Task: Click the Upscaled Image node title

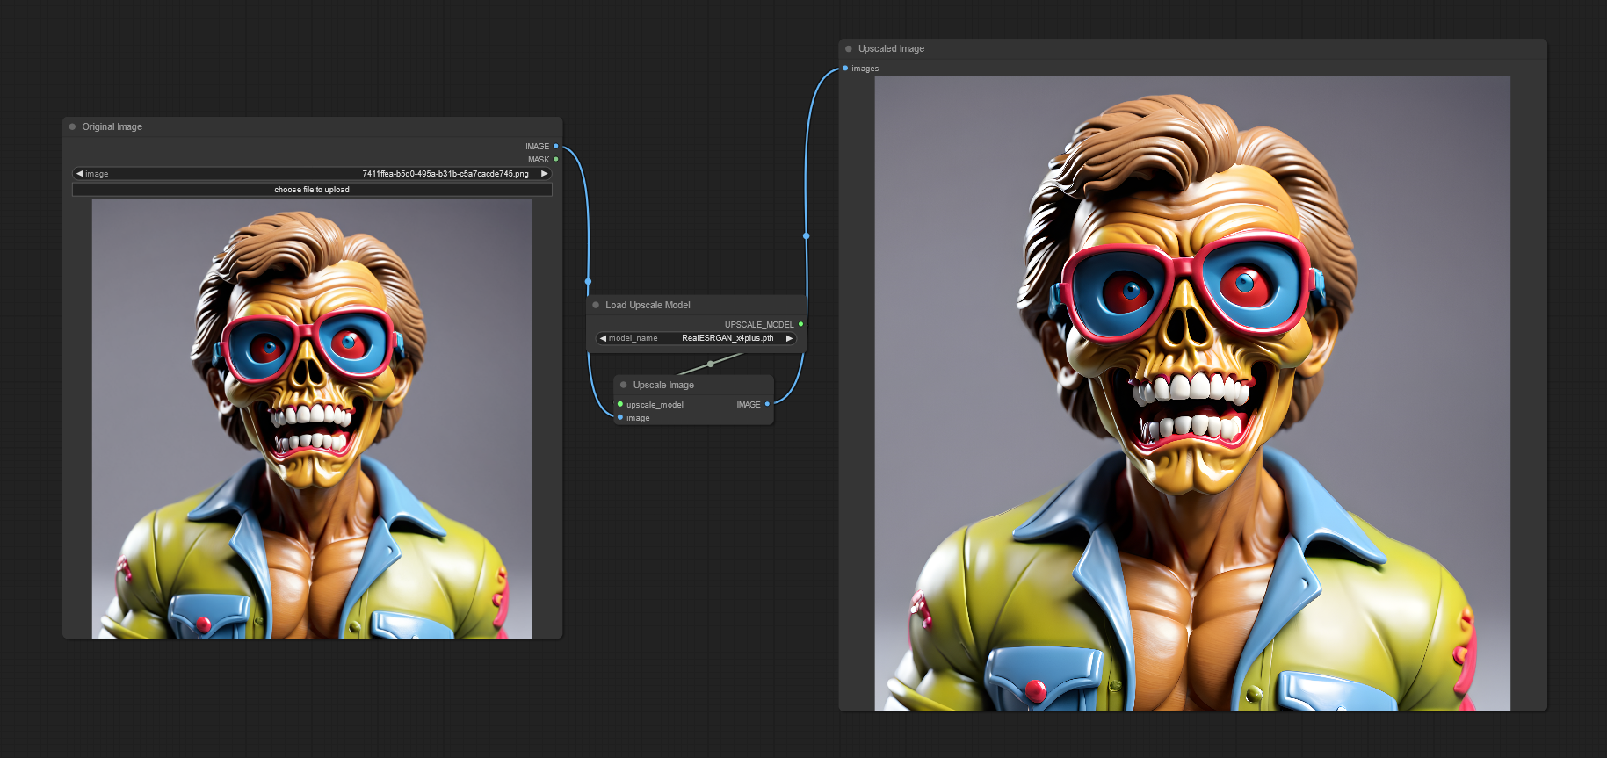Action: (891, 48)
